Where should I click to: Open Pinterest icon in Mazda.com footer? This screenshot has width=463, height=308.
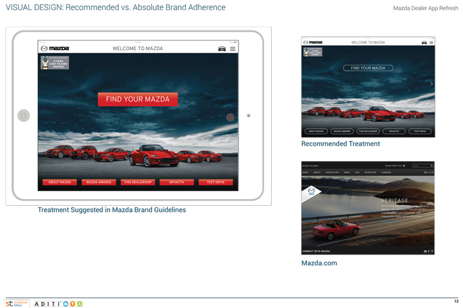click(432, 251)
